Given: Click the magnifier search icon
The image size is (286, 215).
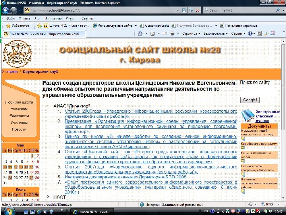Looking at the screenshot, I should 278,10.
